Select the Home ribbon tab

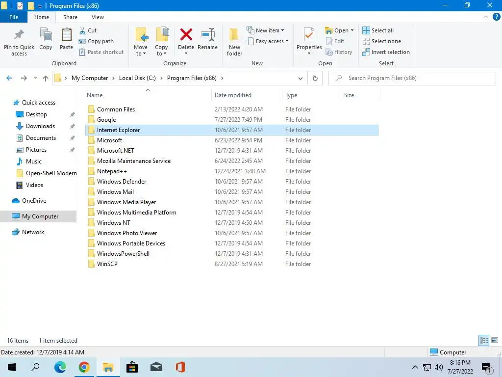(x=42, y=17)
